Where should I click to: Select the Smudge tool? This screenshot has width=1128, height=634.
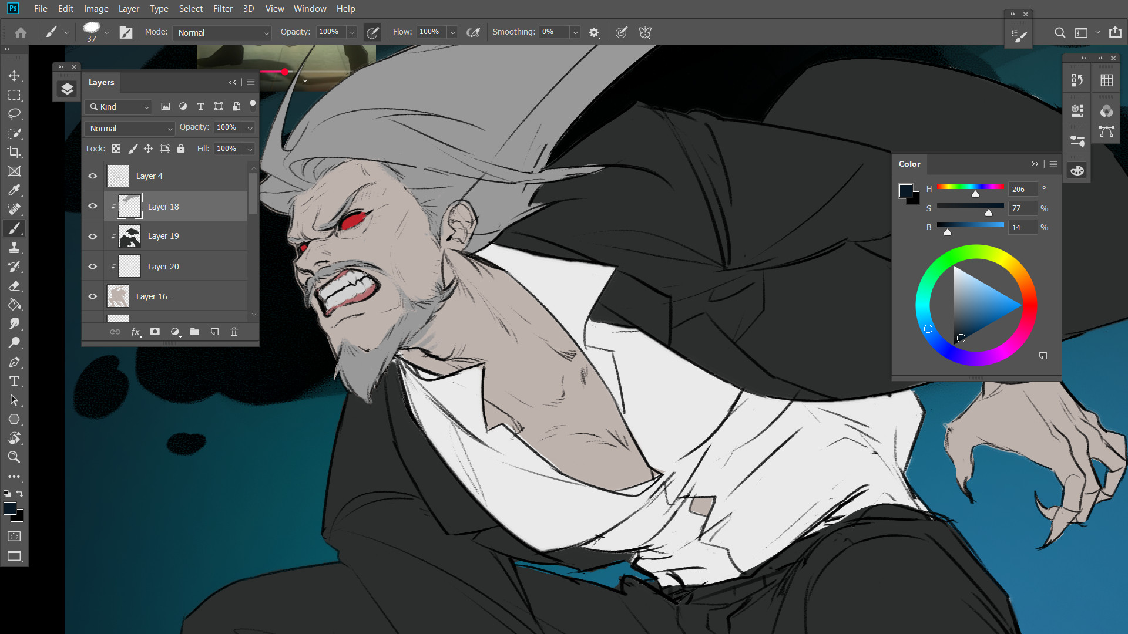pos(14,324)
